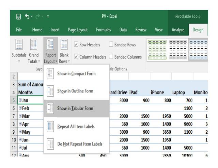Switch to the Insert tab
This screenshot has height=168, width=218.
pyautogui.click(x=55, y=30)
